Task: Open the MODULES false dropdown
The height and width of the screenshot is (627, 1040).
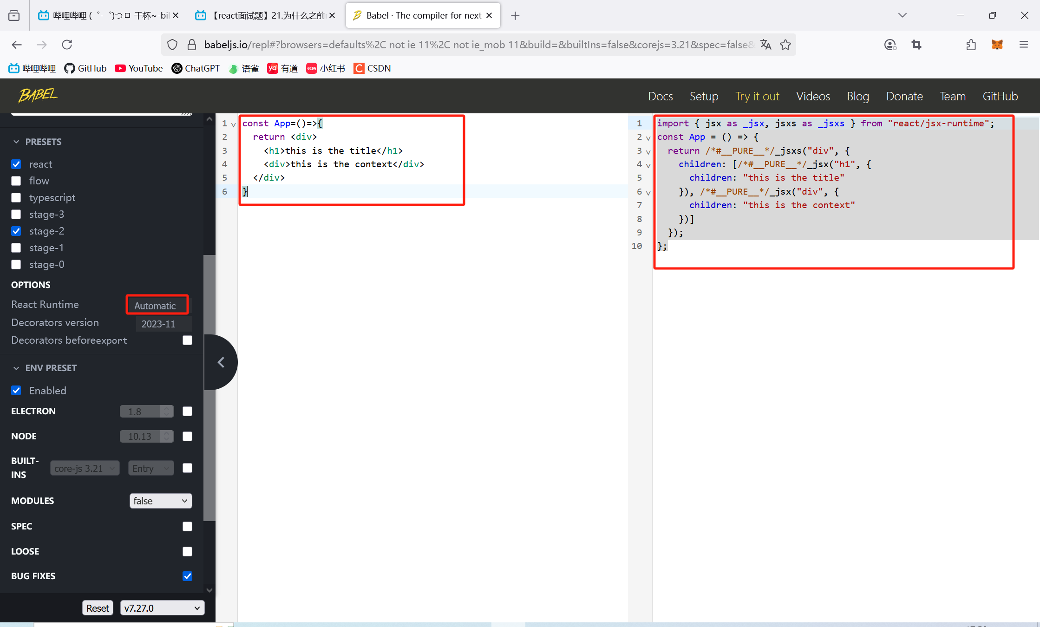Action: (x=160, y=501)
